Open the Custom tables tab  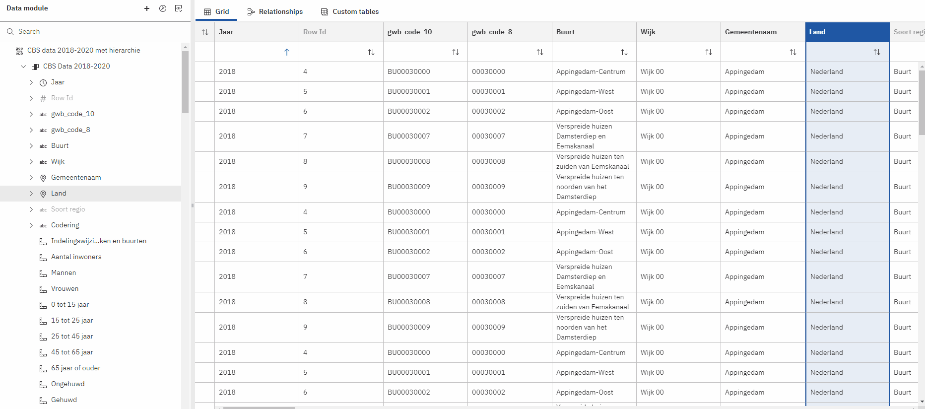pos(350,12)
